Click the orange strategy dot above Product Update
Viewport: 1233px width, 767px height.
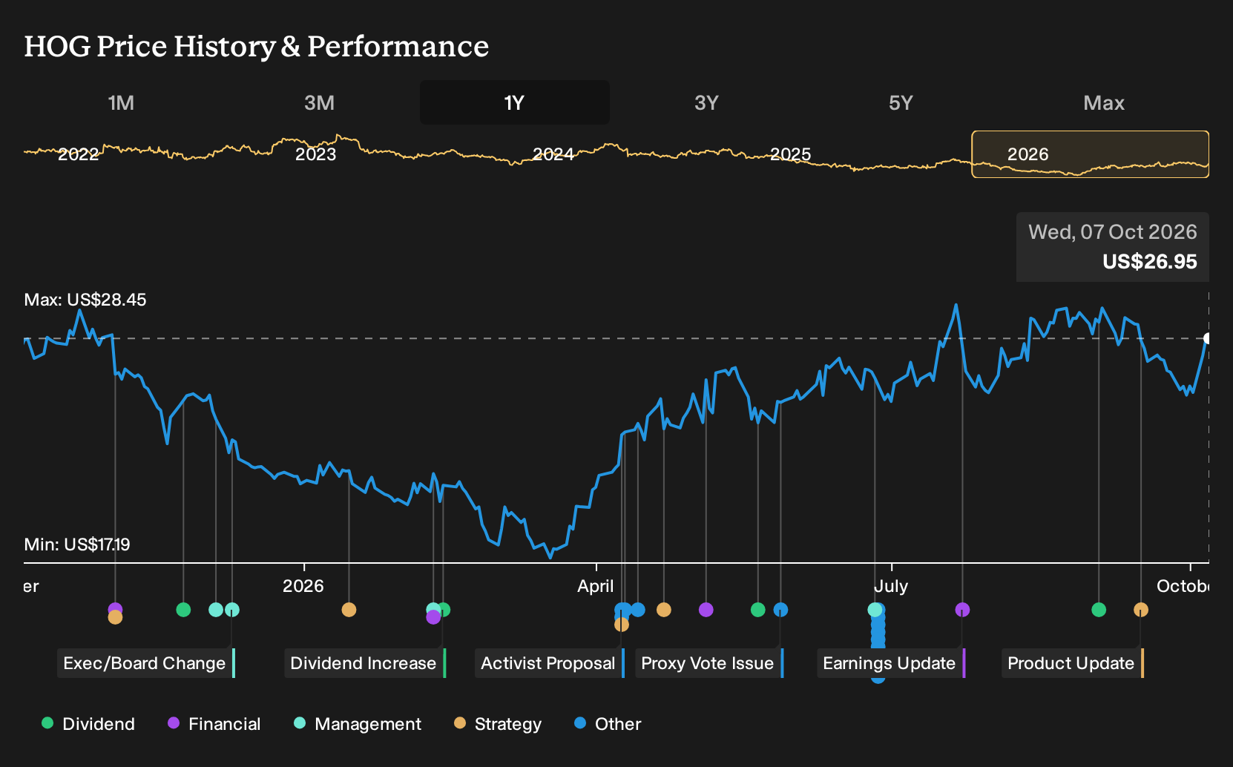pos(1141,610)
